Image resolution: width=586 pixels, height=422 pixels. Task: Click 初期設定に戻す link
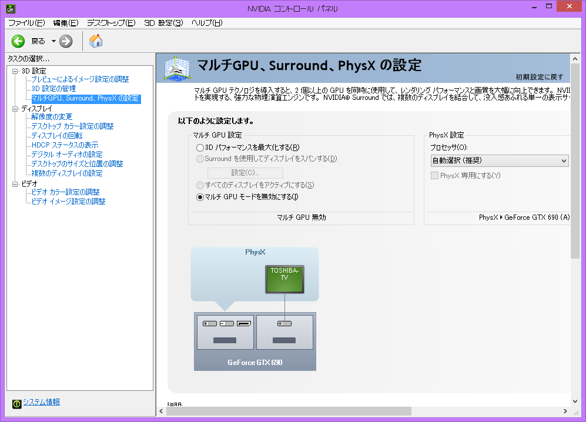540,77
